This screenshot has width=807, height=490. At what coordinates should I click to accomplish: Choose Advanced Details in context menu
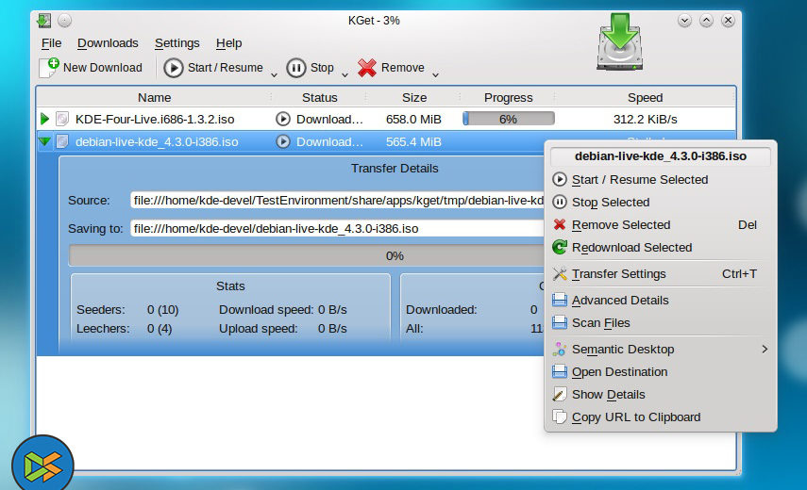pos(661,300)
